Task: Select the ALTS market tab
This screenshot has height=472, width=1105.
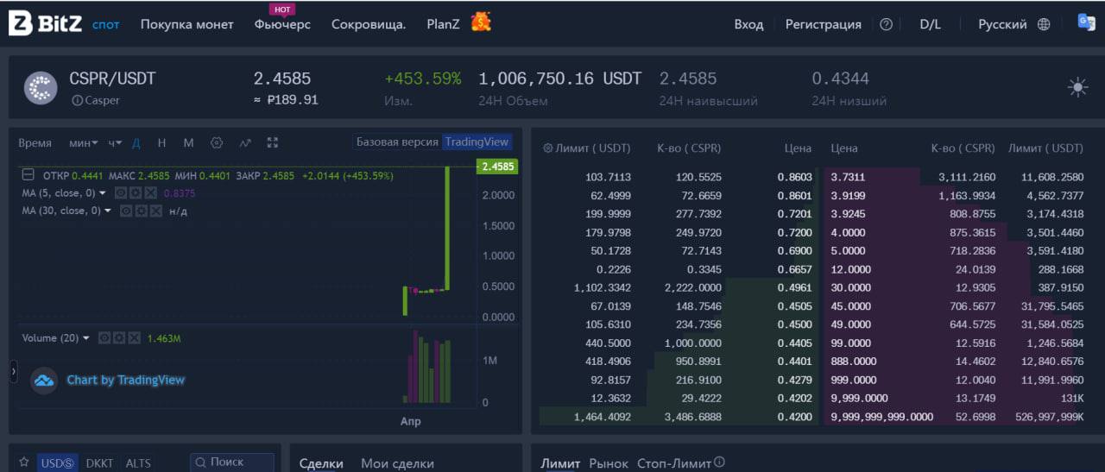Action: pos(138,463)
